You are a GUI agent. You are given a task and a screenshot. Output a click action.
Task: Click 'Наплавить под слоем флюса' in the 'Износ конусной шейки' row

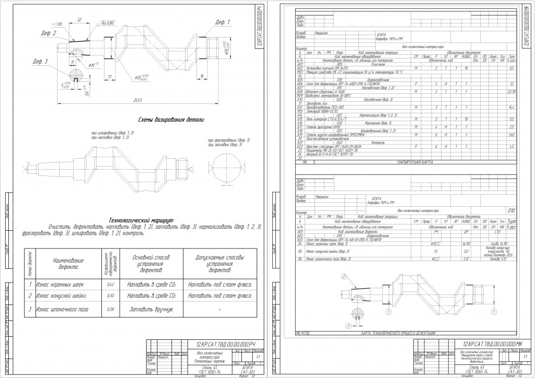click(x=220, y=296)
